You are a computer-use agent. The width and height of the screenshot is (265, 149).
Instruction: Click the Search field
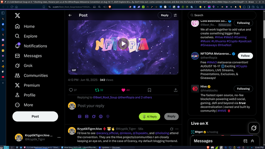tap(222, 15)
